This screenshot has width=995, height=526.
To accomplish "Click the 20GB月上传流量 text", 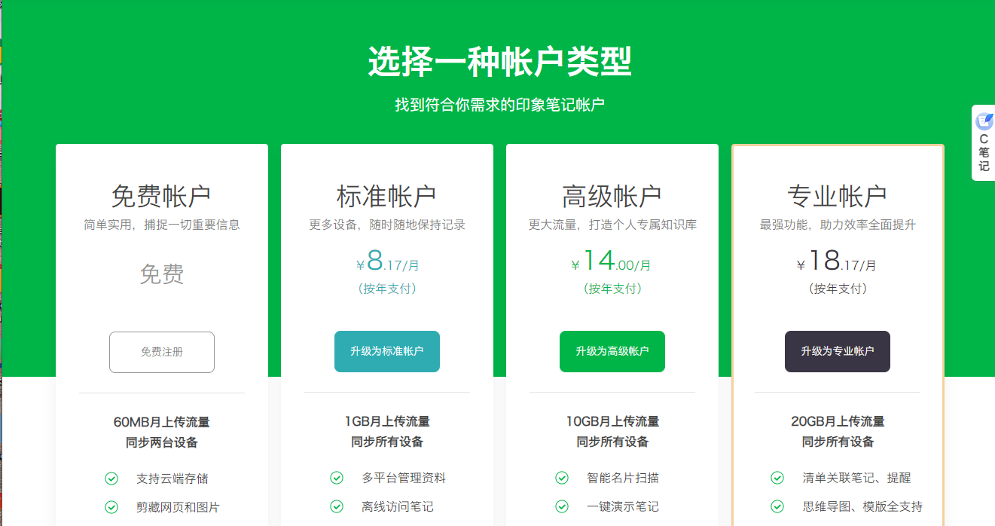I will 838,421.
